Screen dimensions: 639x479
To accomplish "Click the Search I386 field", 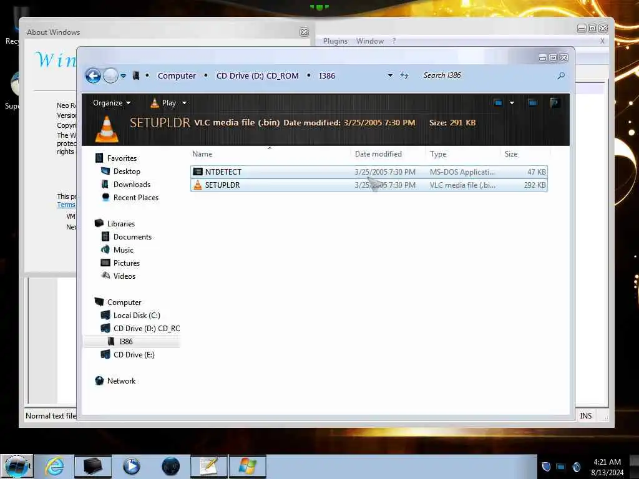I will (x=487, y=75).
